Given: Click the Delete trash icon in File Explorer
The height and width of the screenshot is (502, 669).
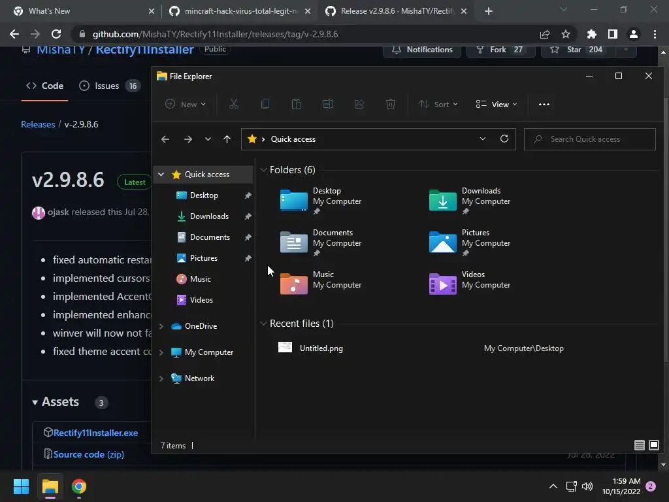Looking at the screenshot, I should coord(391,104).
